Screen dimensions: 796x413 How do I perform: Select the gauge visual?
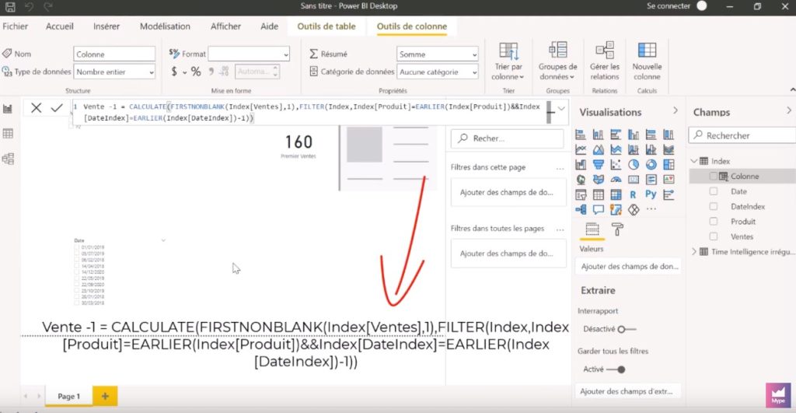[616, 180]
